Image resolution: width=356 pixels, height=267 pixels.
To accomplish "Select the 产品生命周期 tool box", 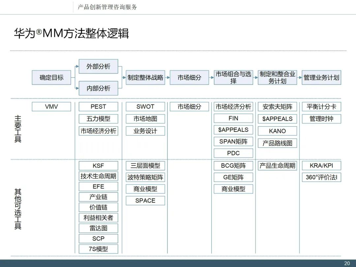I will [277, 166].
